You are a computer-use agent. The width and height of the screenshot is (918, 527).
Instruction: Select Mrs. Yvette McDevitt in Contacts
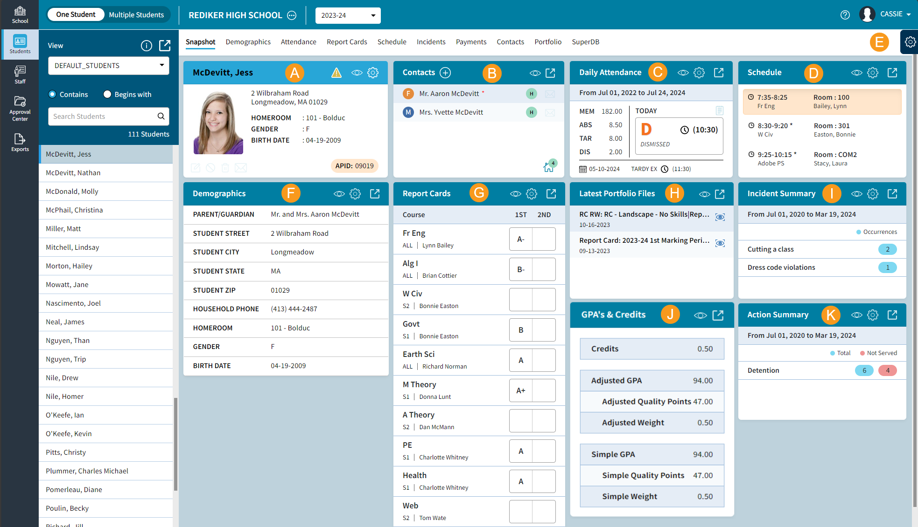coord(451,112)
